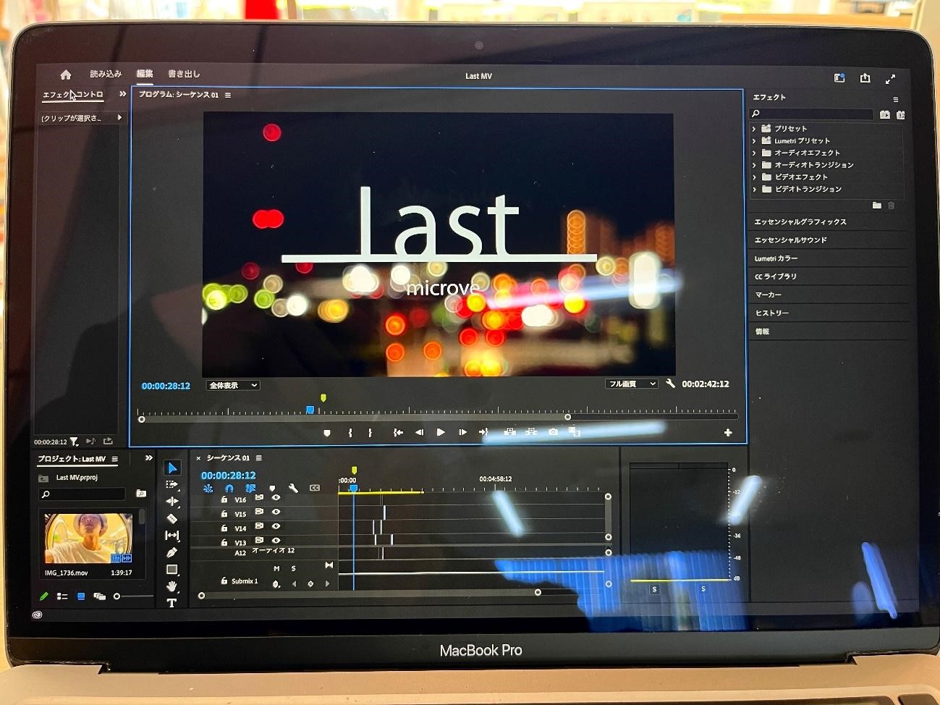This screenshot has width=940, height=705.
Task: Expand プリセット folder in Effects
Action: tap(754, 129)
